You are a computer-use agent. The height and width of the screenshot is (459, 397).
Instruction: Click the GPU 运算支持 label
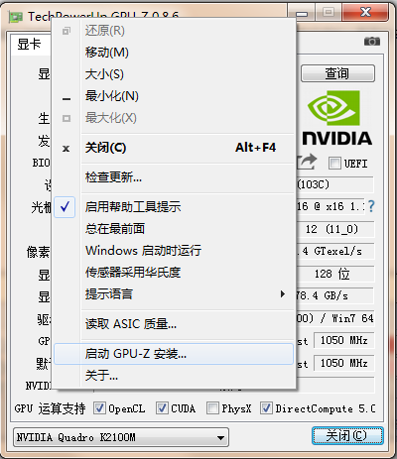[x=50, y=408]
